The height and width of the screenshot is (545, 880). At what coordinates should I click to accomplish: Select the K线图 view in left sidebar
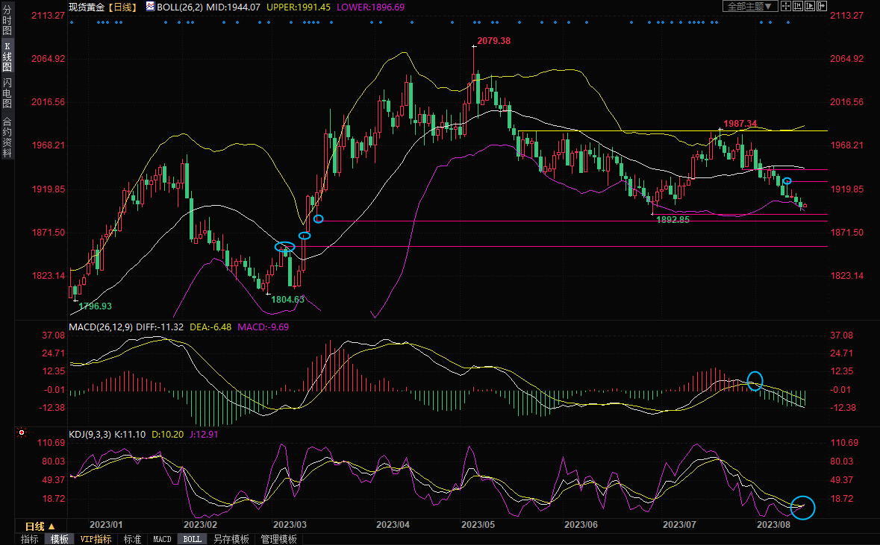click(x=7, y=57)
